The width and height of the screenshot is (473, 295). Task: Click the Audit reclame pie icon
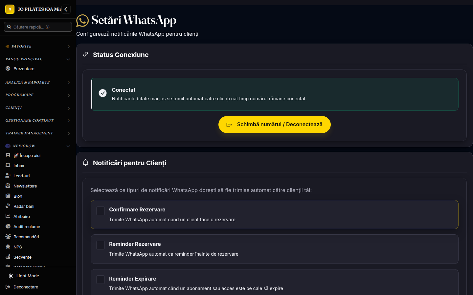point(8,226)
